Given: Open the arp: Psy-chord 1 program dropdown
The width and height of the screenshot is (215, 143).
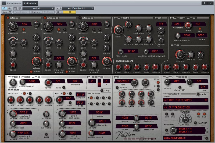Looking at the screenshot, I should 78,8.
